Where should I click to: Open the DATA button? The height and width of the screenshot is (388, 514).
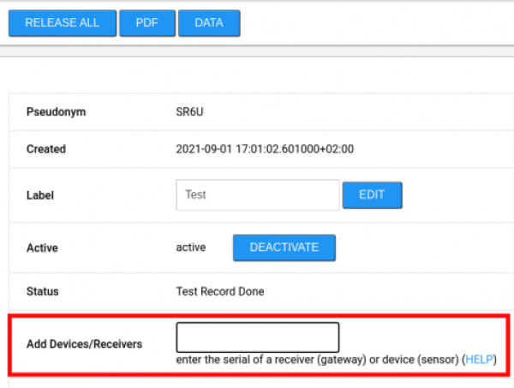point(208,23)
